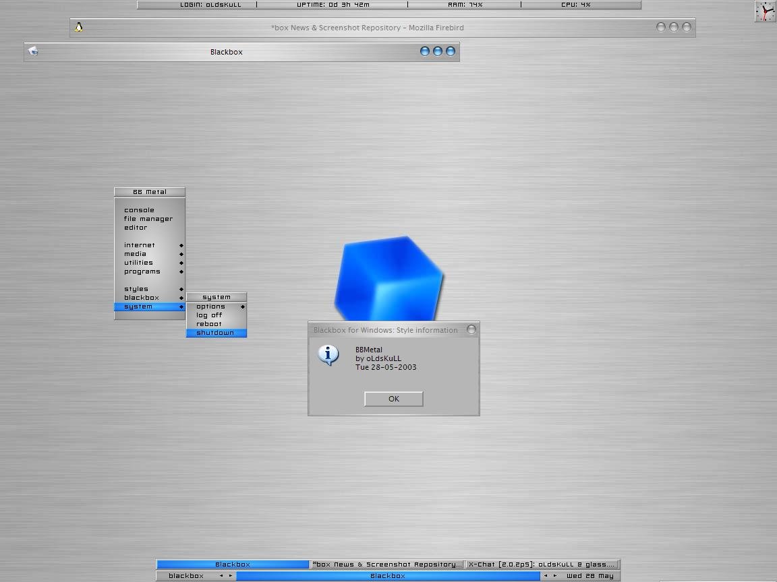Click the wed 28 may date display
Viewport: 777px width, 582px height.
click(x=589, y=575)
